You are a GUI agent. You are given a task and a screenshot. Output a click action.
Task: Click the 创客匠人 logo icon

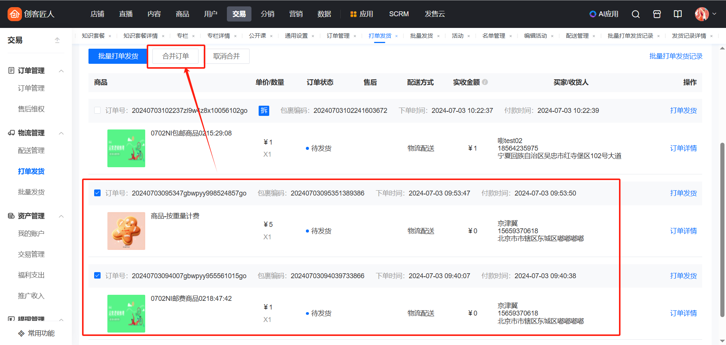click(x=14, y=14)
